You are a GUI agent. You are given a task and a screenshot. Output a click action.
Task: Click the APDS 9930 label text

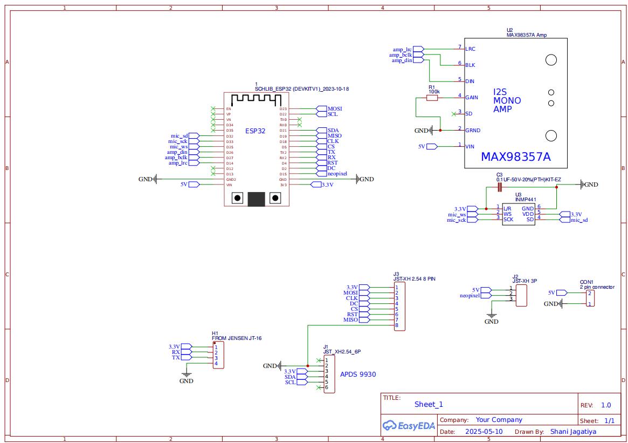tap(358, 374)
